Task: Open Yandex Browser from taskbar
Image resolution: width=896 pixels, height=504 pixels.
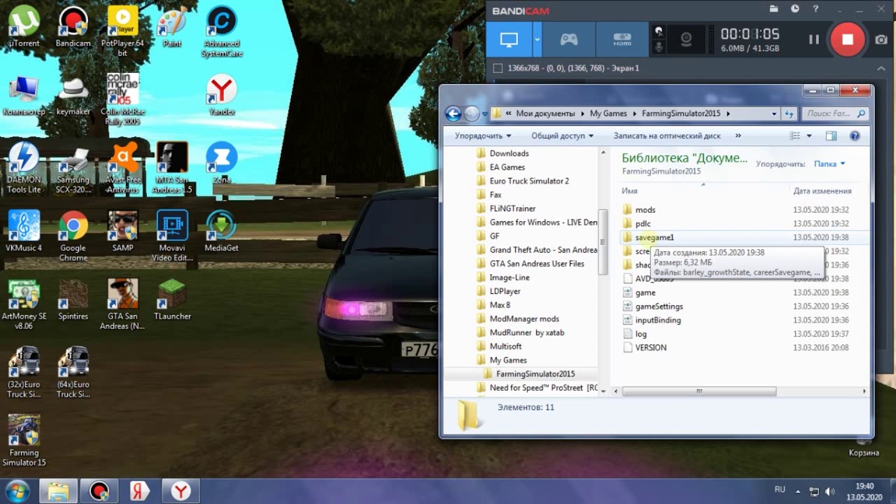Action: click(x=181, y=491)
